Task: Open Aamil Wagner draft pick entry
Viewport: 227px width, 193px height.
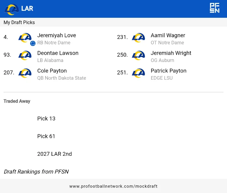Action: tap(168, 35)
